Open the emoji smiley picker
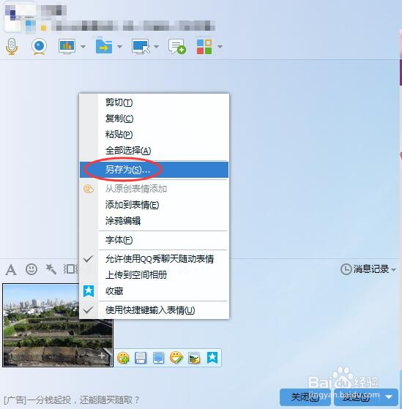The image size is (402, 409). [x=31, y=269]
